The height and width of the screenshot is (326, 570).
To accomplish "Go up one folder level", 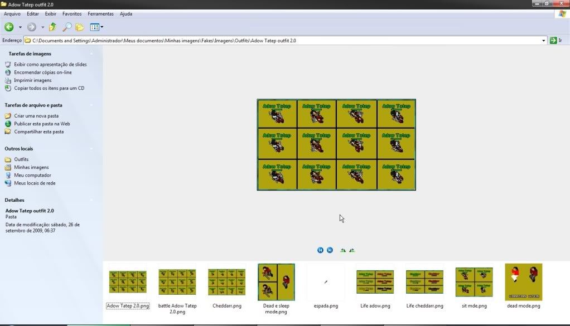I will [x=53, y=27].
